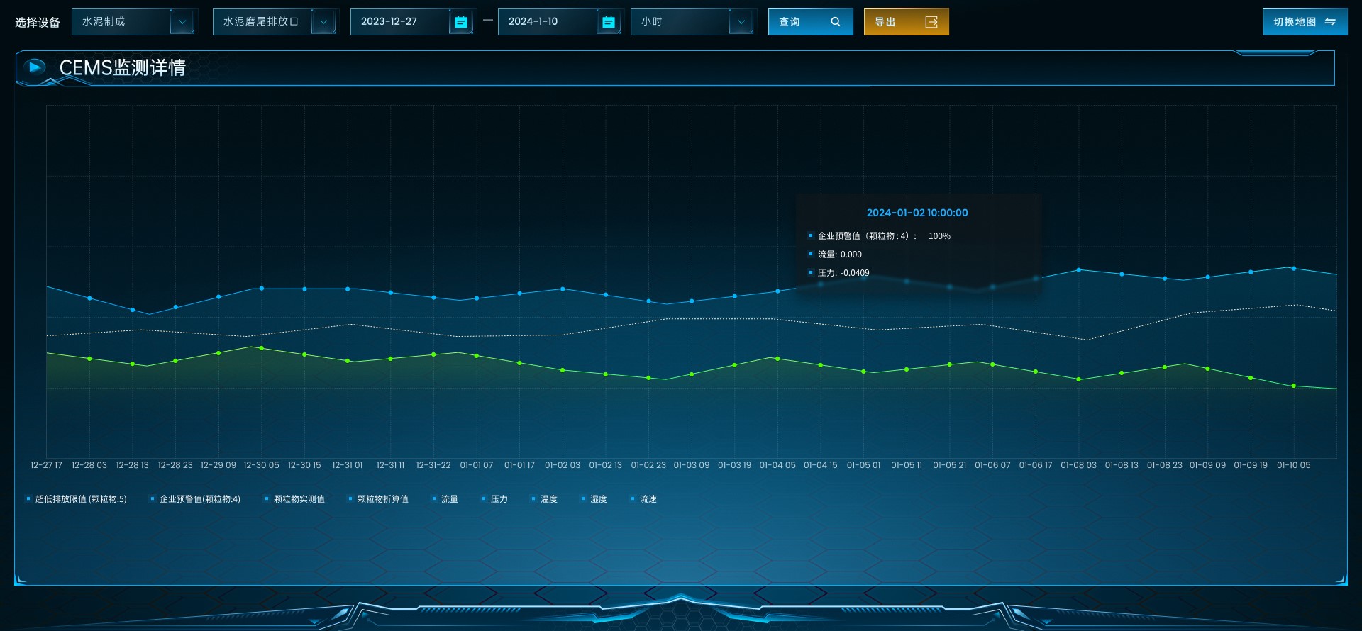This screenshot has width=1362, height=631.
Task: Click the export icon in 导出 button
Action: pos(931,22)
